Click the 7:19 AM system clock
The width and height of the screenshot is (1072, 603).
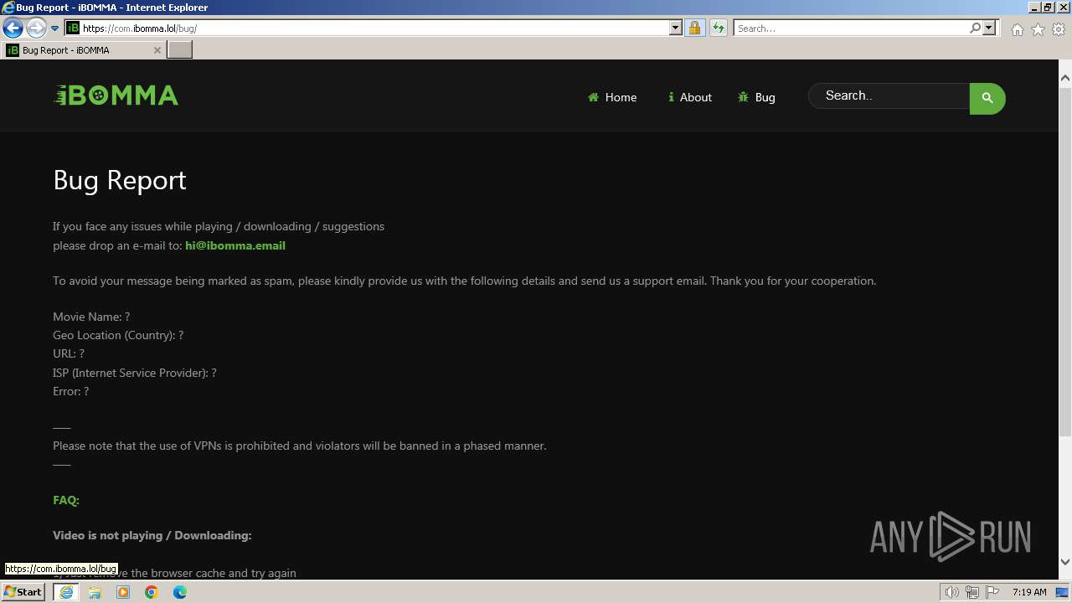(1029, 592)
